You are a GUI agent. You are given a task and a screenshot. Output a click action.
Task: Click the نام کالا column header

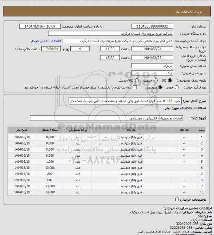131,130
